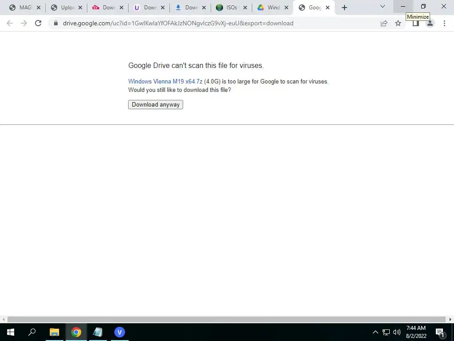Image resolution: width=454 pixels, height=341 pixels.
Task: Close the active Goog tab
Action: click(x=328, y=8)
